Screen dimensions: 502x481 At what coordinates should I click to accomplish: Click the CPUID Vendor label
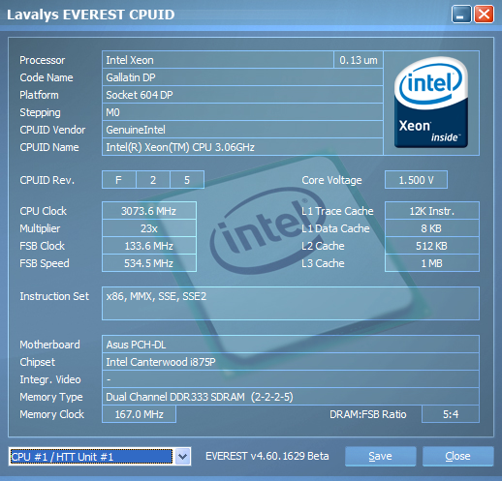(52, 130)
